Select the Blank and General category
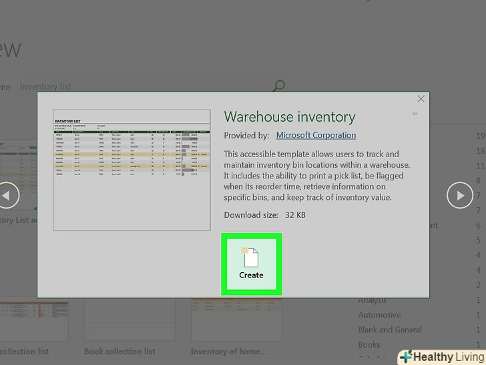 tap(390, 330)
